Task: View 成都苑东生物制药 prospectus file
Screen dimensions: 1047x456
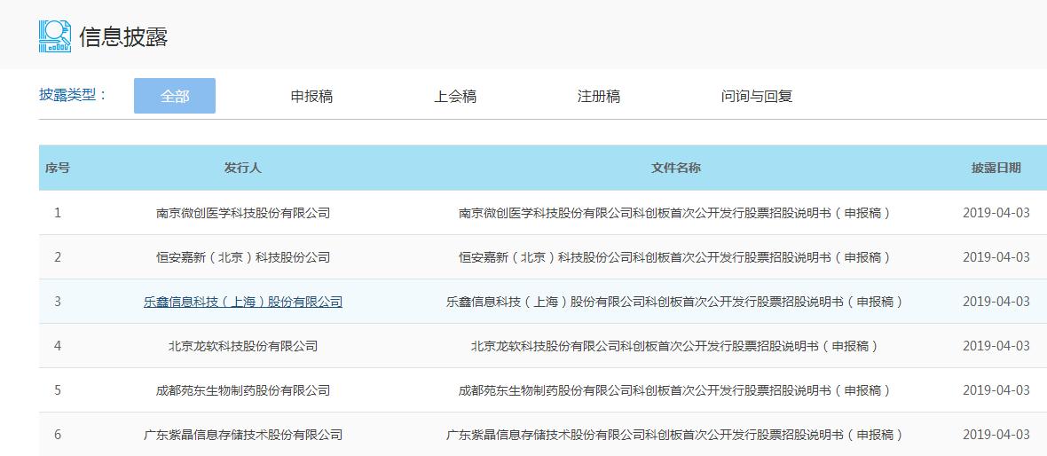Action: click(675, 390)
